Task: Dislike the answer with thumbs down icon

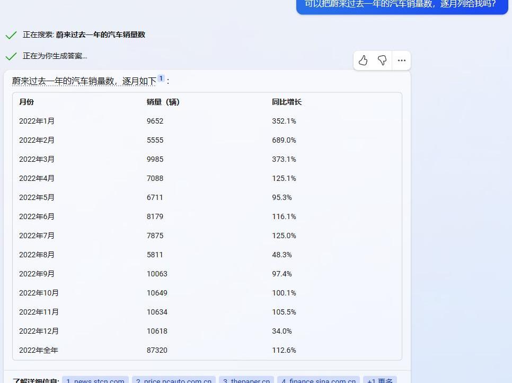Action: [x=382, y=60]
